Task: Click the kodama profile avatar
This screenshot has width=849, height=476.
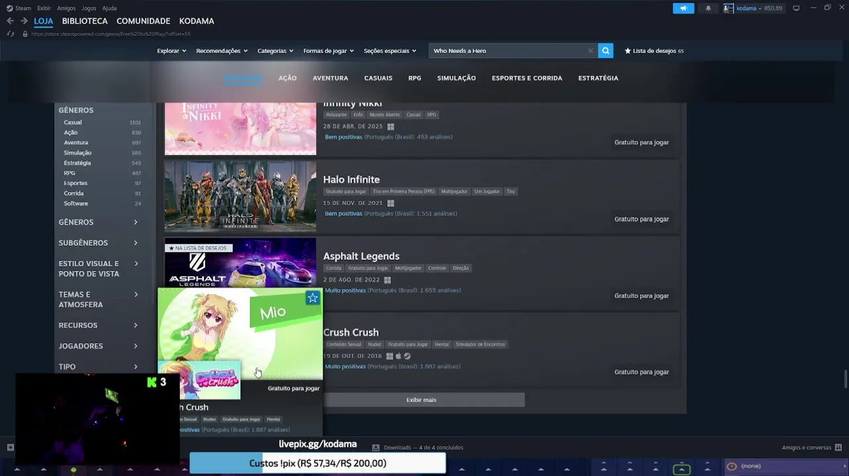Action: [x=729, y=8]
